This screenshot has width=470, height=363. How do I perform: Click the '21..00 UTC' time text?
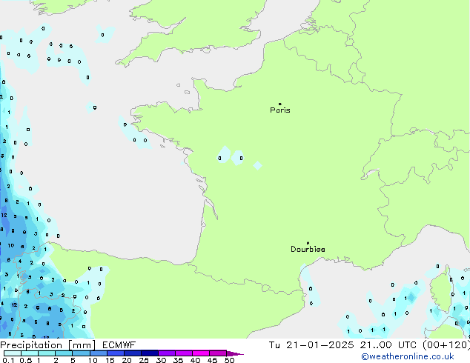388,345
